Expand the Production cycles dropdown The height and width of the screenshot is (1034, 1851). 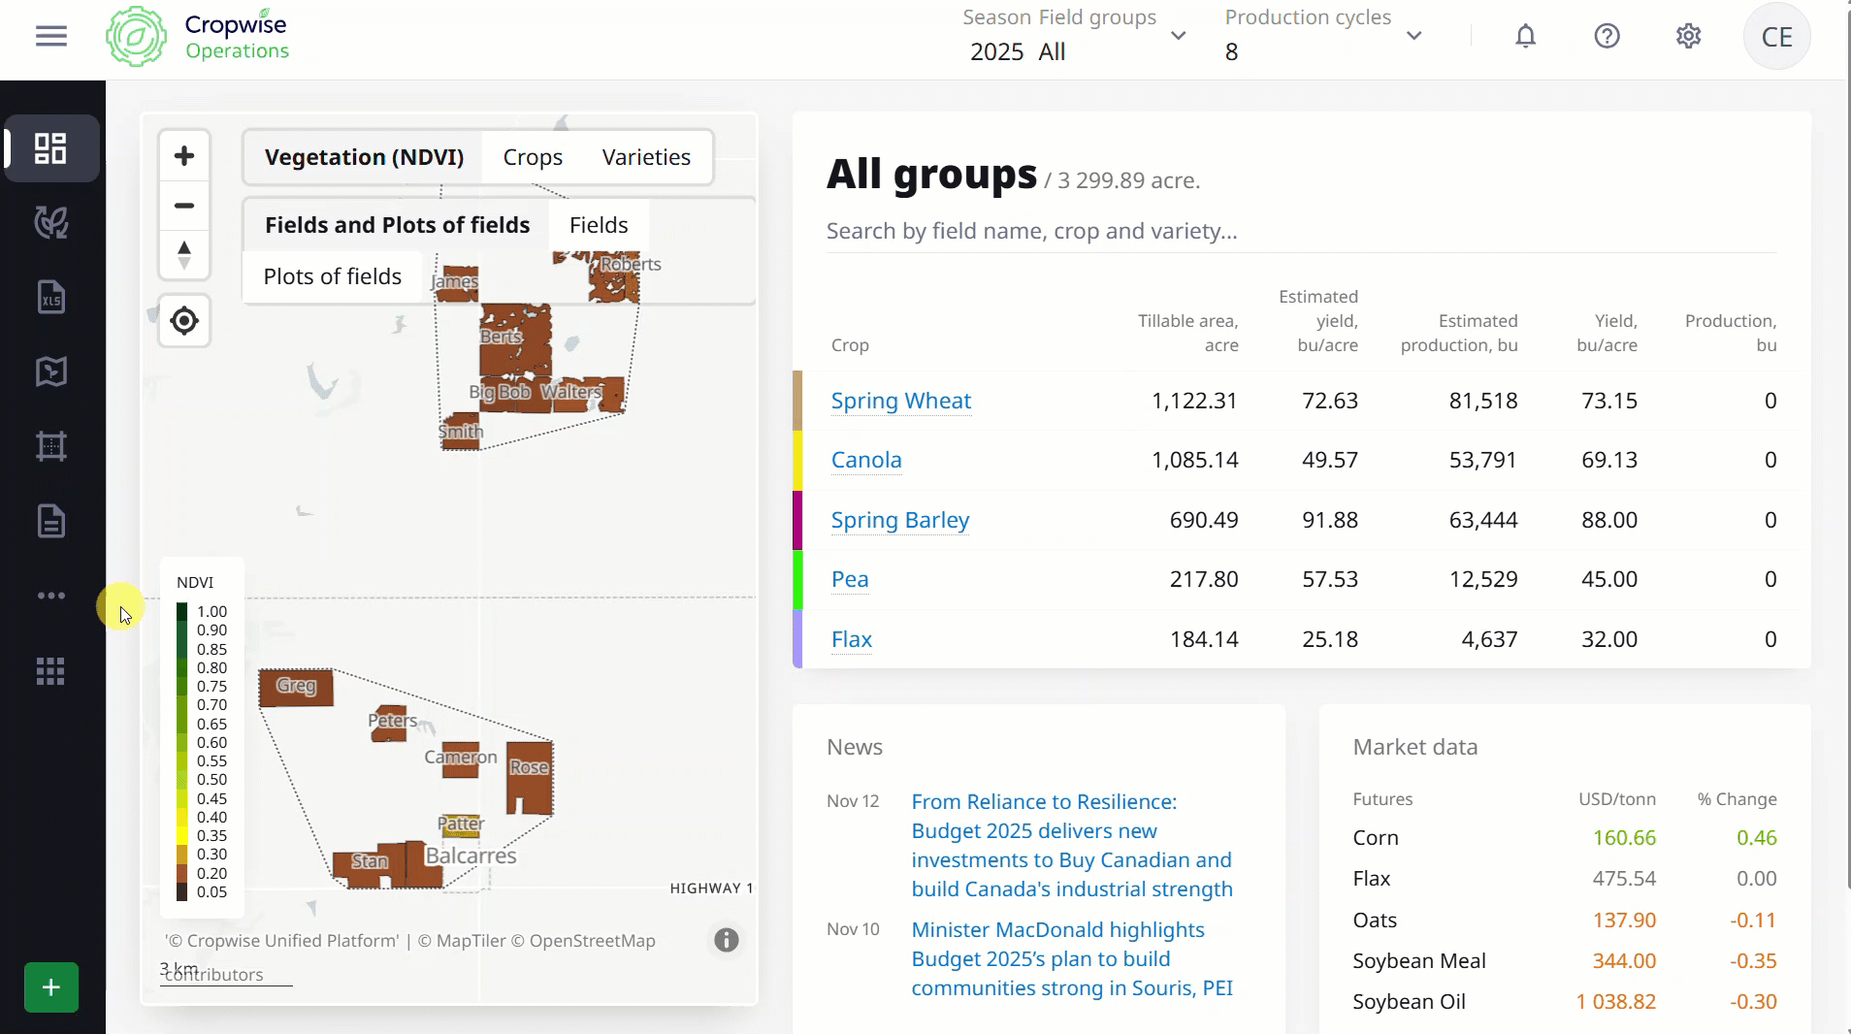[x=1413, y=36]
